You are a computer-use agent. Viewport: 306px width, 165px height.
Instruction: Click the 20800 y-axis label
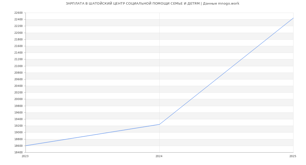tap(18, 73)
